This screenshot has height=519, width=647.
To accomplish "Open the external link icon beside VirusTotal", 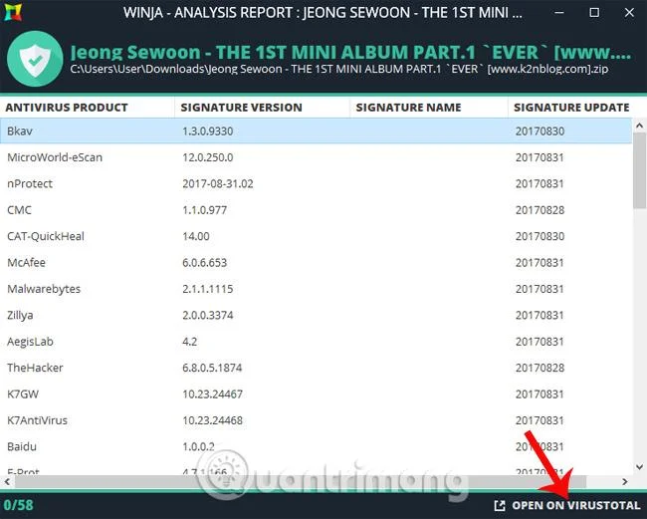I will [x=500, y=505].
